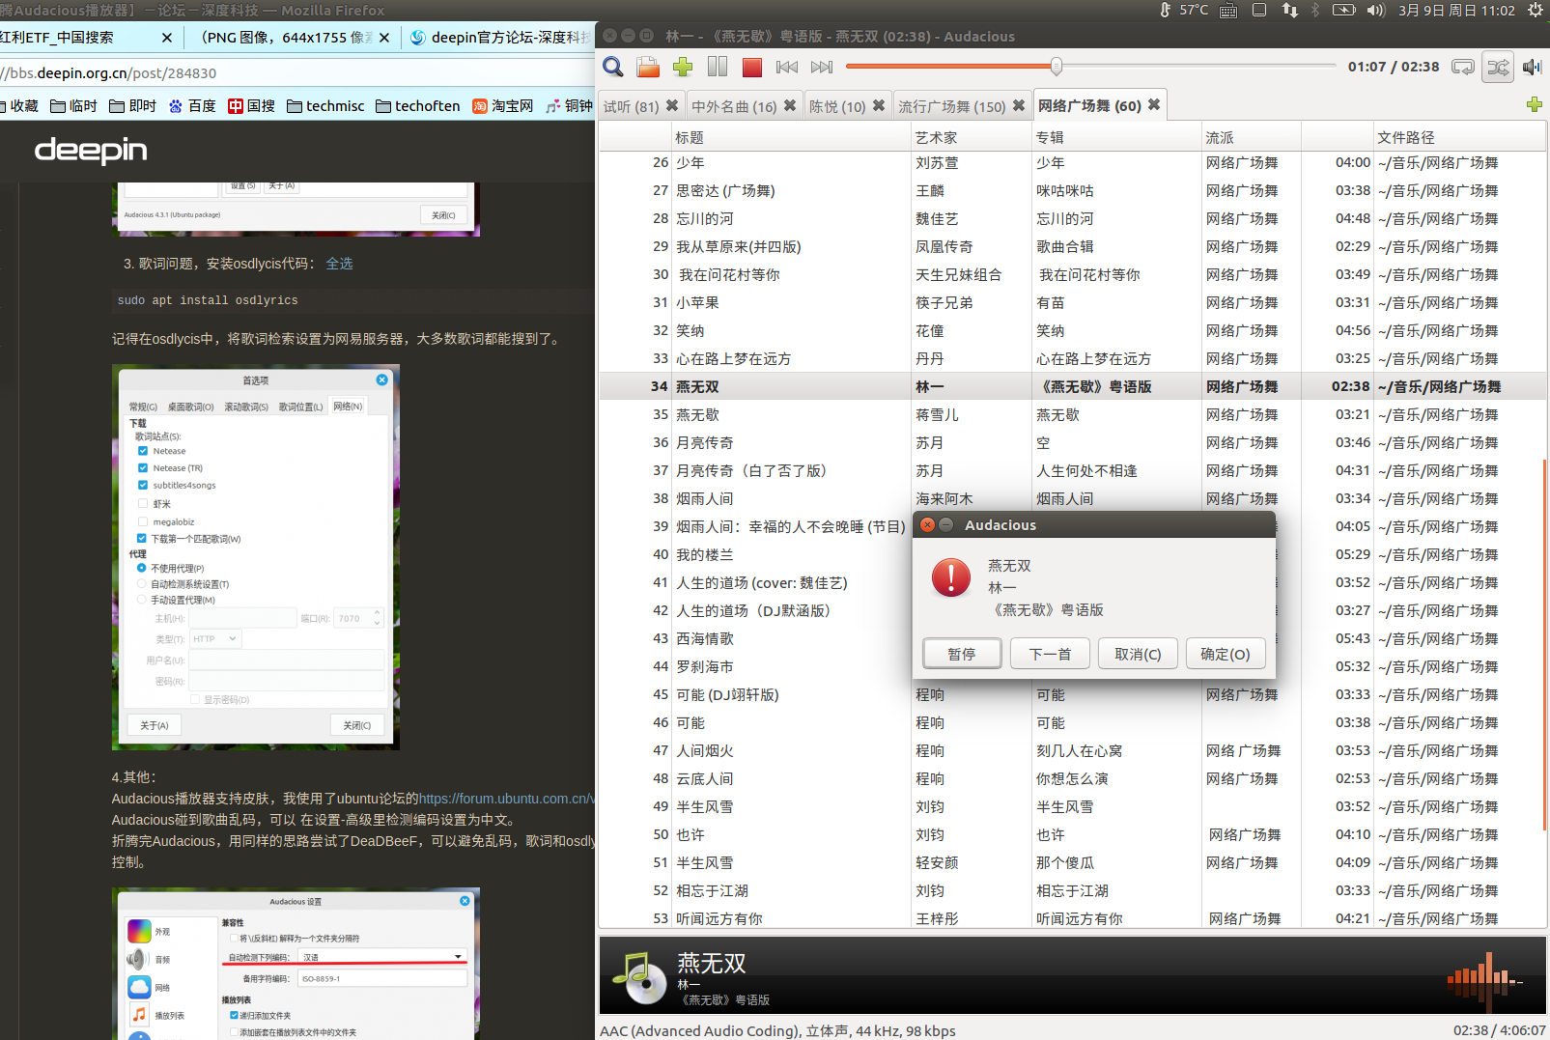Viewport: 1550px width, 1040px height.
Task: Select track 27 思密达 (广场舞)
Action: pos(1072,190)
